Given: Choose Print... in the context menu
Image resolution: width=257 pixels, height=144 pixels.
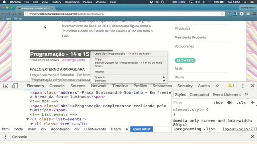Looking at the screenshot, I should click(x=129, y=66).
